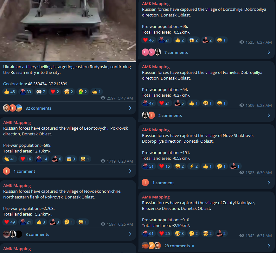Open the 3 comments thread
276x253 pixels.
(x=67, y=234)
